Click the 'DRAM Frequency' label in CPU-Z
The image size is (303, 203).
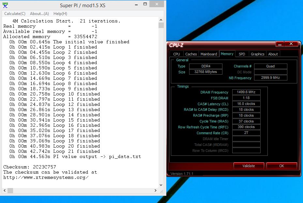pos(214,92)
